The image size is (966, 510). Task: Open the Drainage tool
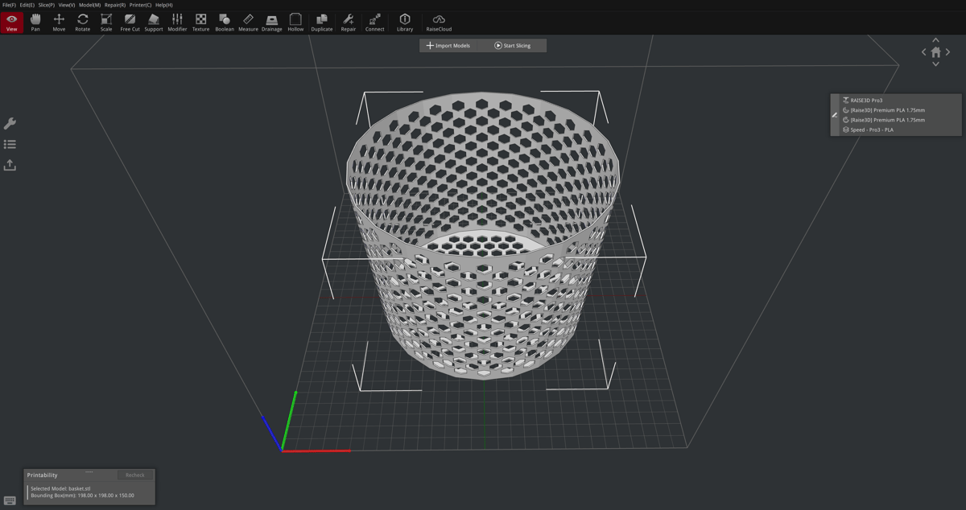[272, 22]
